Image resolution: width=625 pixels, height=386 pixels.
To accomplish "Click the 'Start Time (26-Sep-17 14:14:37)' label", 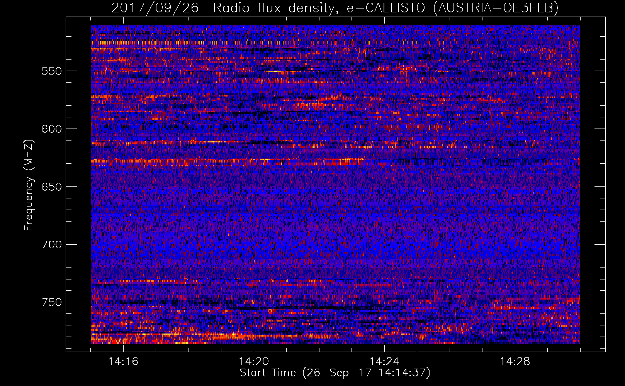I will point(335,373).
